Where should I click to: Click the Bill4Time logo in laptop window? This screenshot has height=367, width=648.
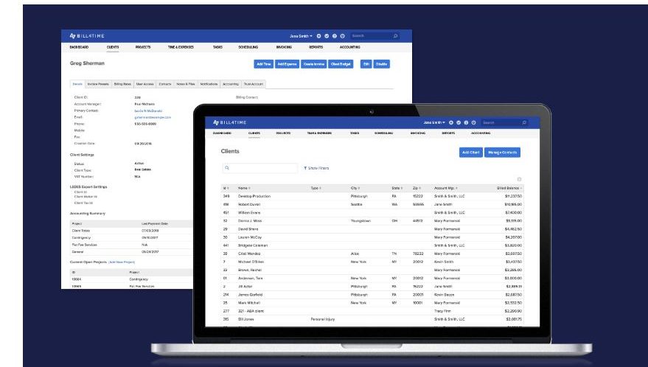click(229, 123)
